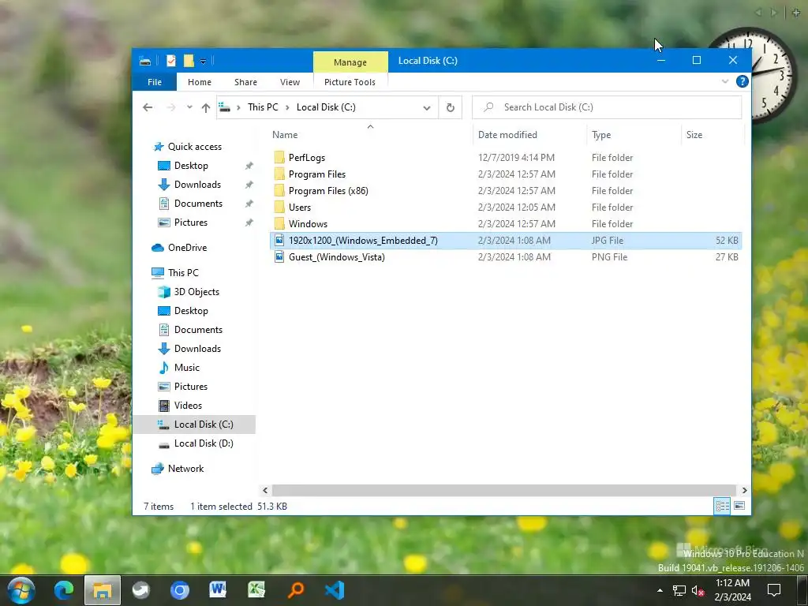
Task: Click the scroll right arrow of file list
Action: click(x=744, y=491)
